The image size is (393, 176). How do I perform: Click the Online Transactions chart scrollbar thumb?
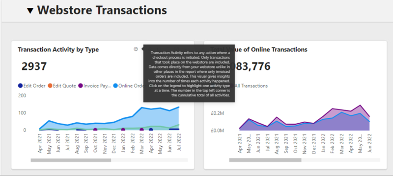tap(265, 160)
